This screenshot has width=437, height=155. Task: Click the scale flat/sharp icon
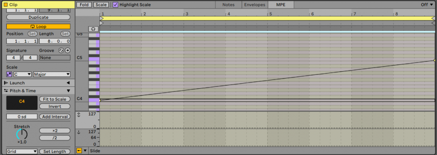pos(9,74)
